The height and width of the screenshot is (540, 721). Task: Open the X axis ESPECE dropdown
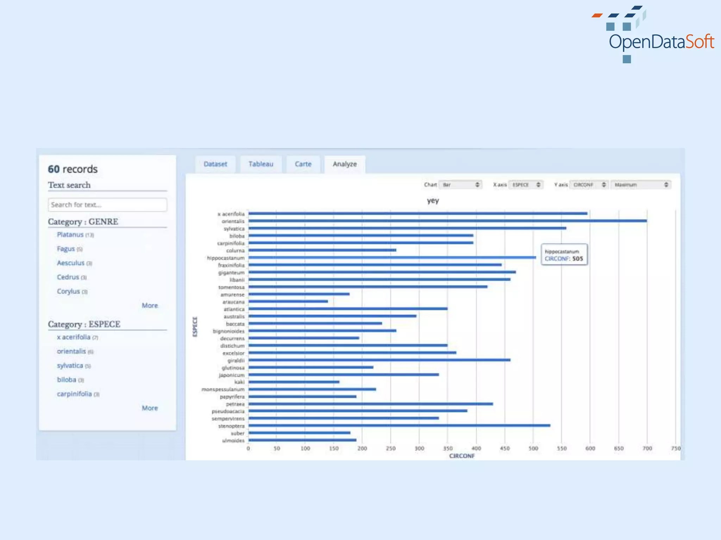coord(526,185)
